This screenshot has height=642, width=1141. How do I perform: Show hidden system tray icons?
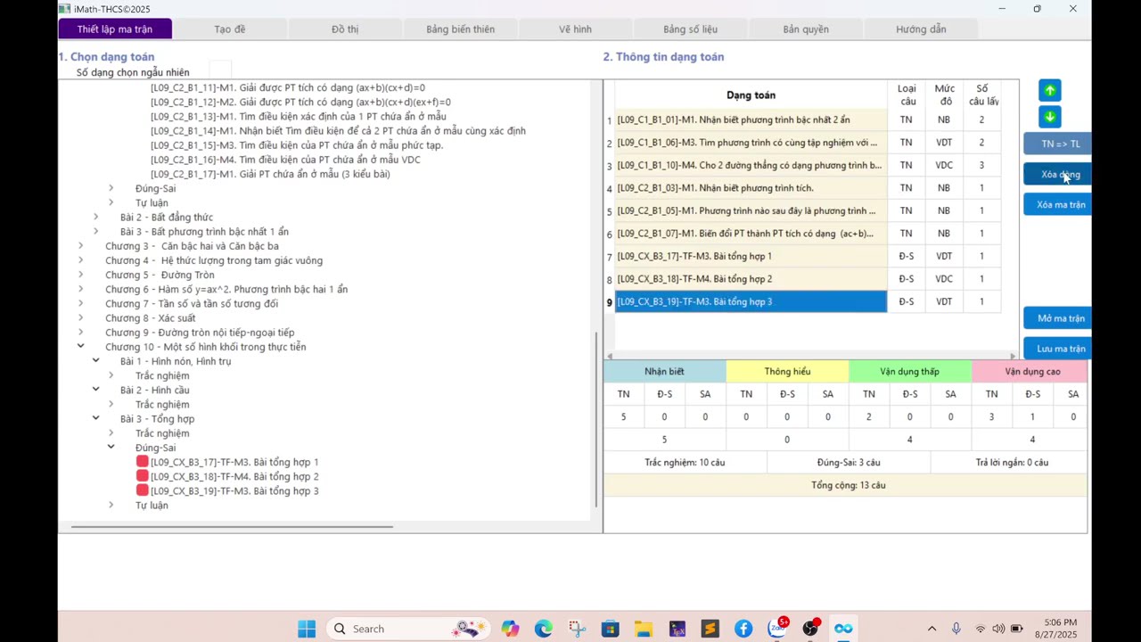932,629
